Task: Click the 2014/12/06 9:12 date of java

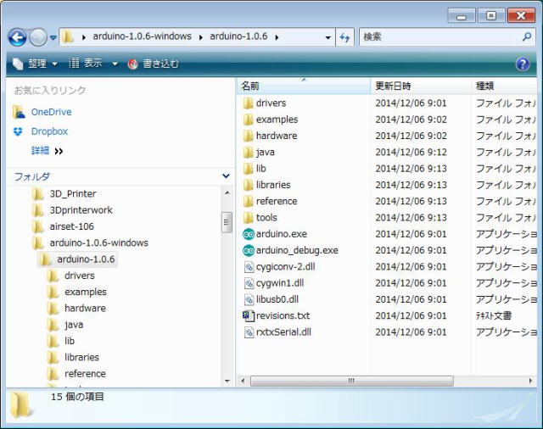Action: point(411,153)
